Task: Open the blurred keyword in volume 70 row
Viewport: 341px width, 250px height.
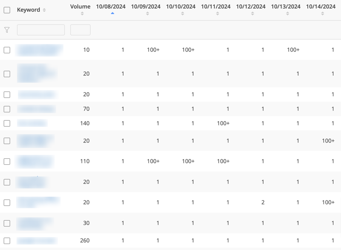Action: 36,109
